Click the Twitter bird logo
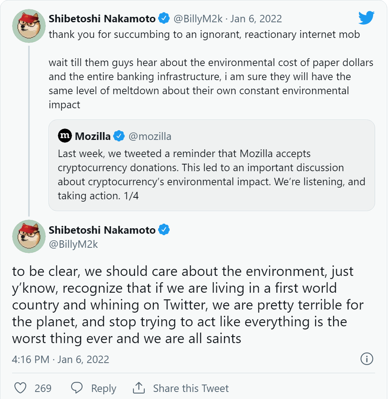 click(x=366, y=18)
